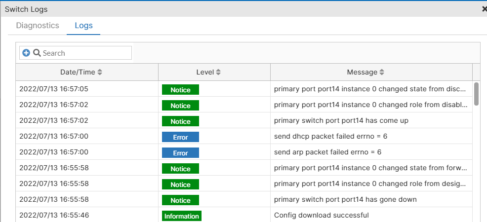The width and height of the screenshot is (487, 222).
Task: Sort by Level column arrows
Action: pyautogui.click(x=218, y=72)
